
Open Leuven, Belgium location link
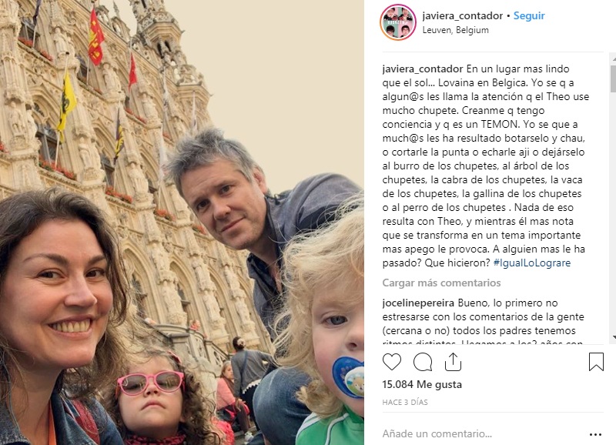455,30
